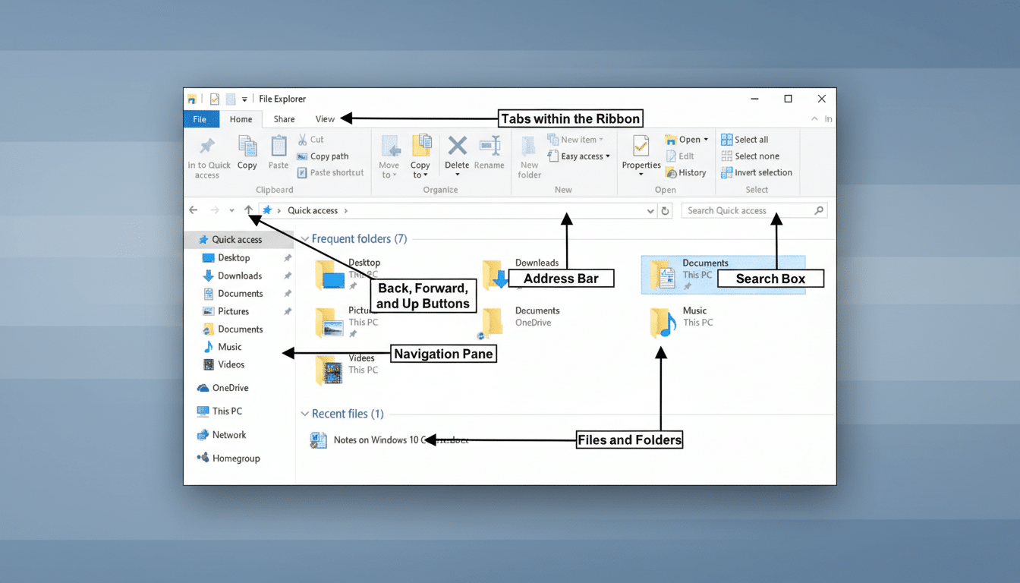1020x583 pixels.
Task: Click the Copy path icon
Action: pyautogui.click(x=303, y=156)
